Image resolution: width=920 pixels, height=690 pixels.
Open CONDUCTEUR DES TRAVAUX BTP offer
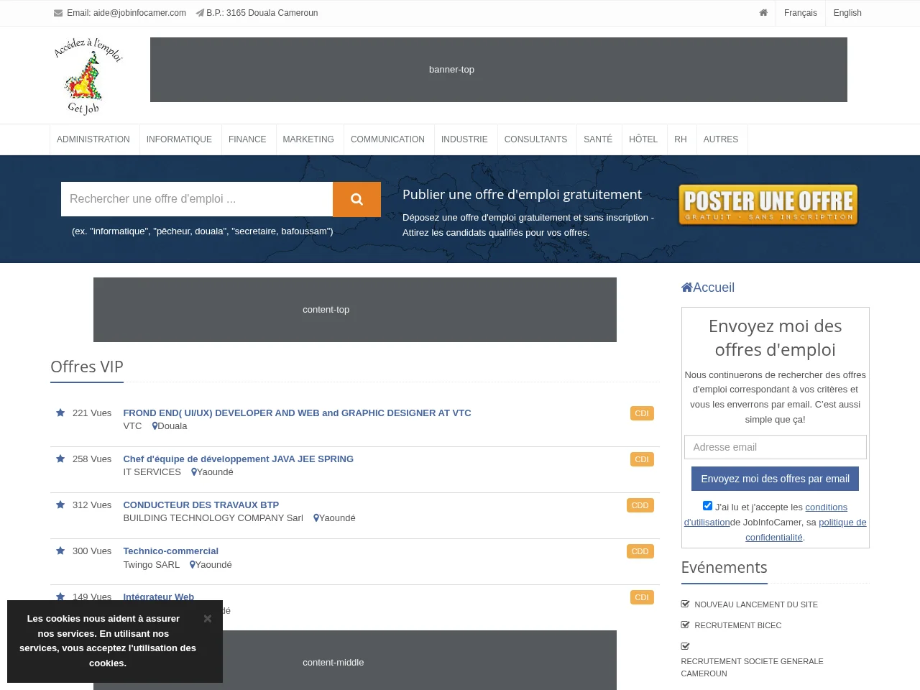[x=201, y=505]
